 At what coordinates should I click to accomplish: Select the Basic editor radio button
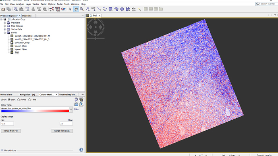click(x=9, y=100)
